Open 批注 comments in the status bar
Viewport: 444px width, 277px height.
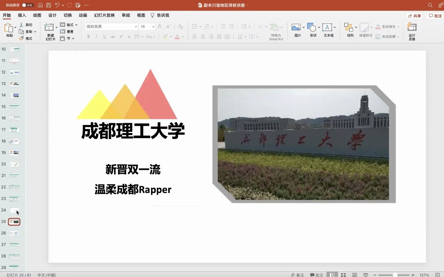(317, 275)
